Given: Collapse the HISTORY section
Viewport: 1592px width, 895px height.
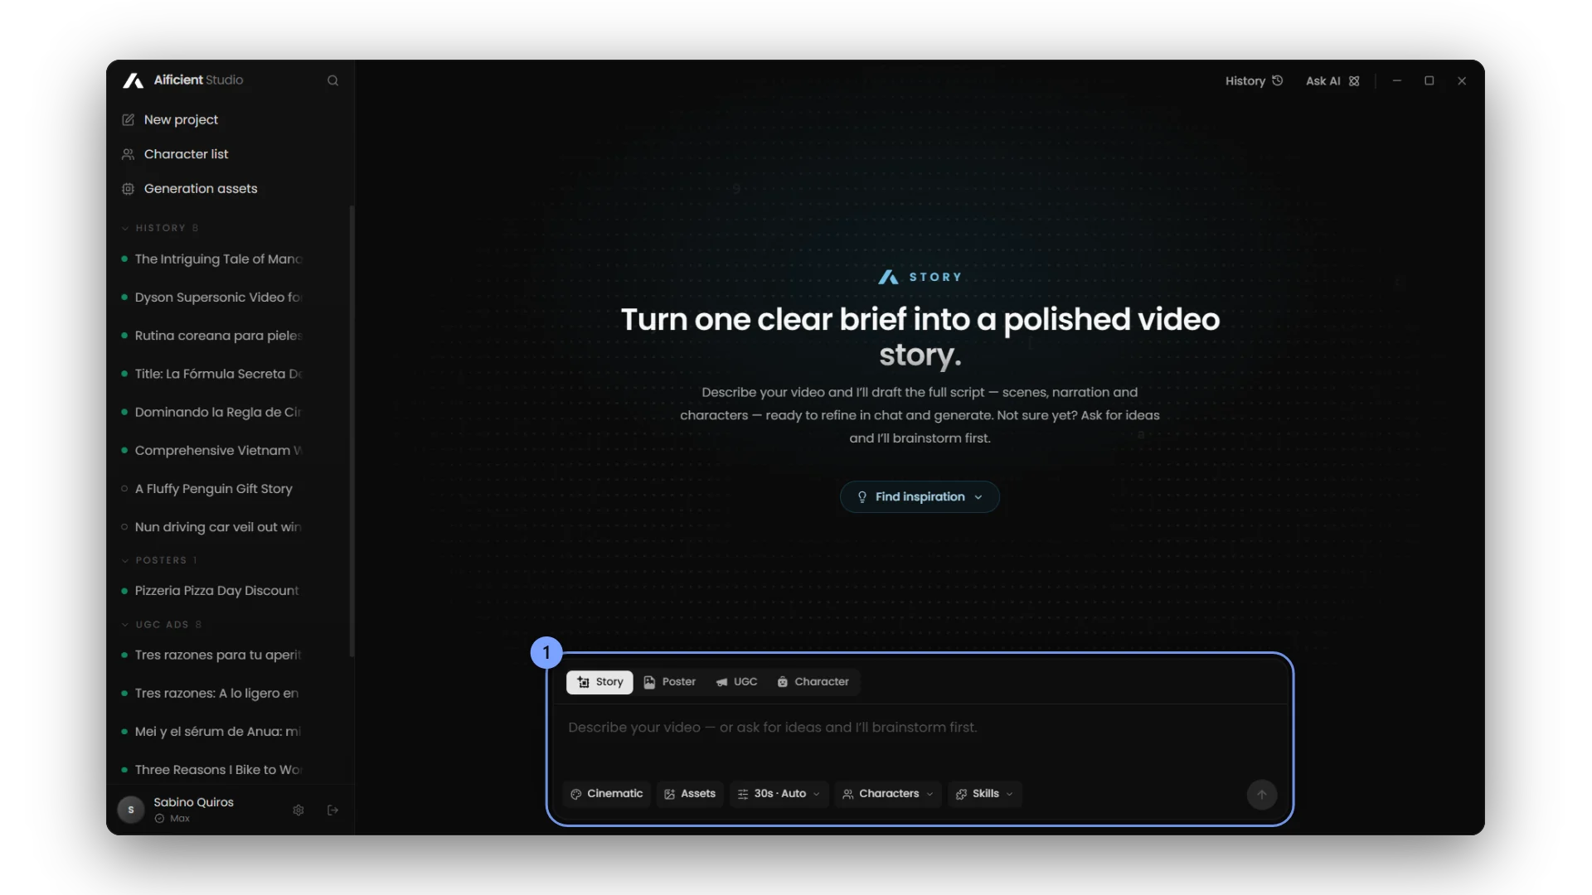Looking at the screenshot, I should click(x=160, y=228).
